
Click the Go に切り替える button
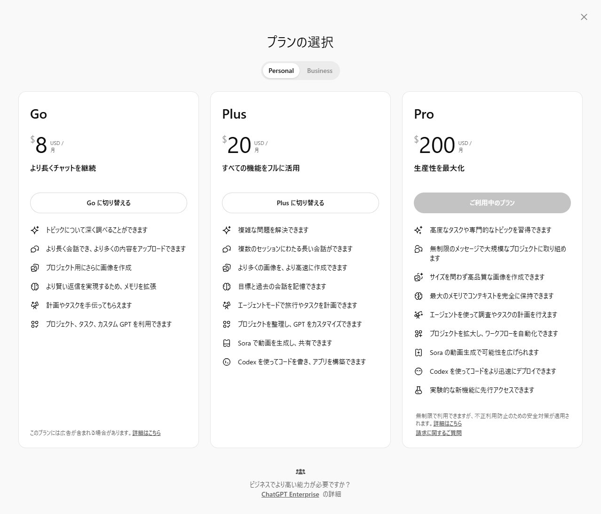click(x=109, y=203)
